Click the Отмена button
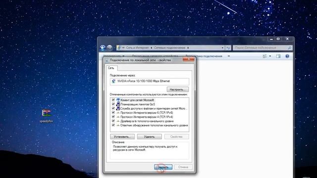Viewport: 317px width, 178px height. (183, 167)
